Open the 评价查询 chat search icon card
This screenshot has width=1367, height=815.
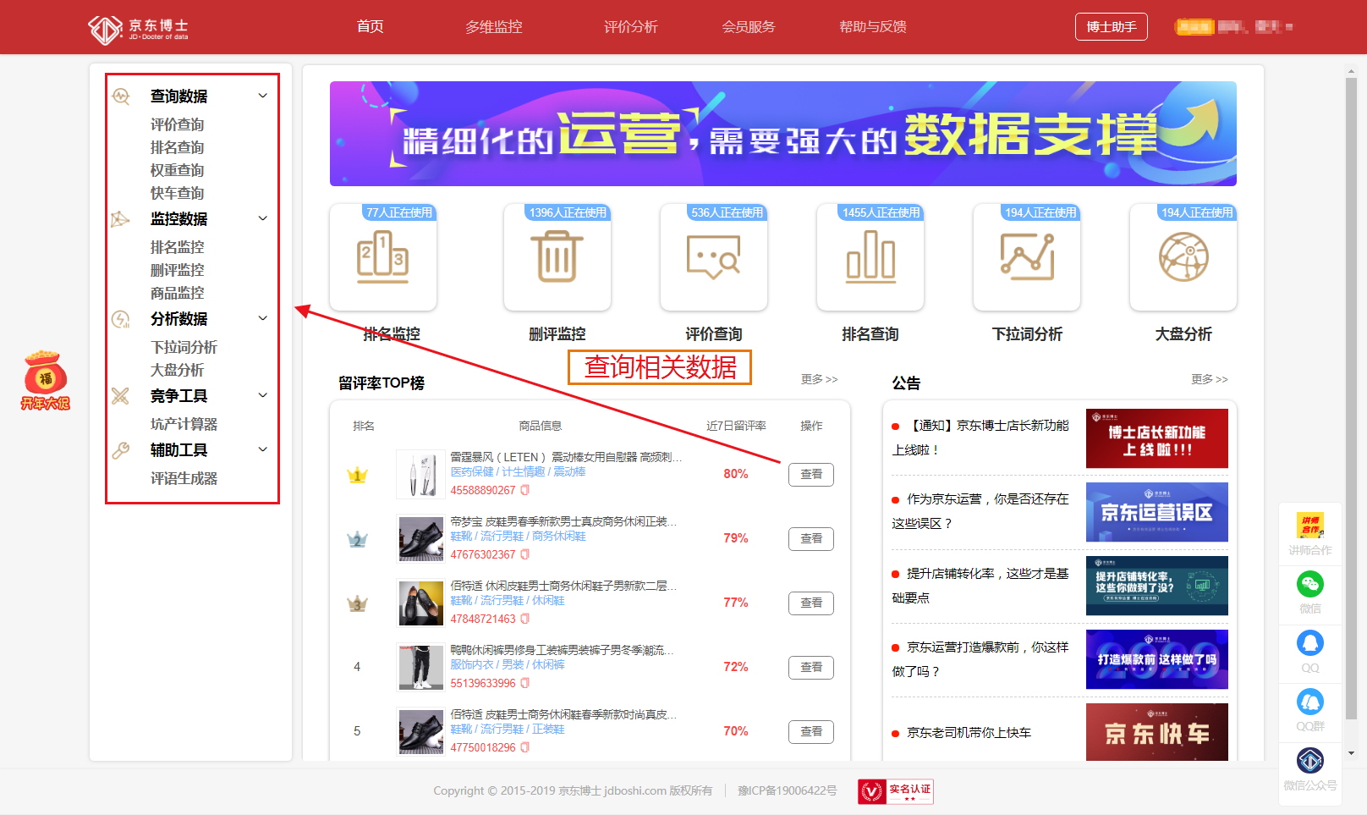point(714,257)
